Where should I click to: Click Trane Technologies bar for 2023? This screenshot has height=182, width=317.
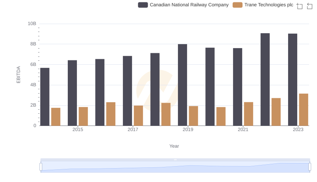304,110
